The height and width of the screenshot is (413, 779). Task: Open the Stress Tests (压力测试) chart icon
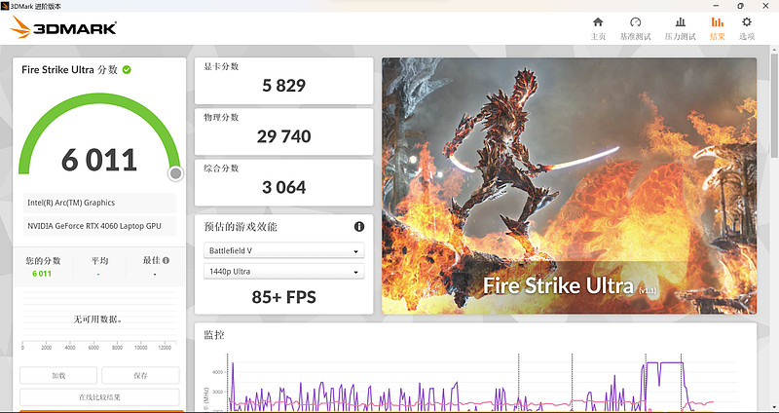pyautogui.click(x=680, y=22)
